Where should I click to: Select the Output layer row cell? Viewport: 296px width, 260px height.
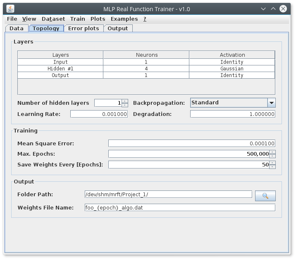[x=60, y=75]
